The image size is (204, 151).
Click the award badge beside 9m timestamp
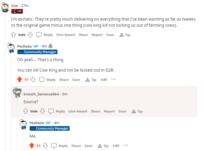pos(50,46)
